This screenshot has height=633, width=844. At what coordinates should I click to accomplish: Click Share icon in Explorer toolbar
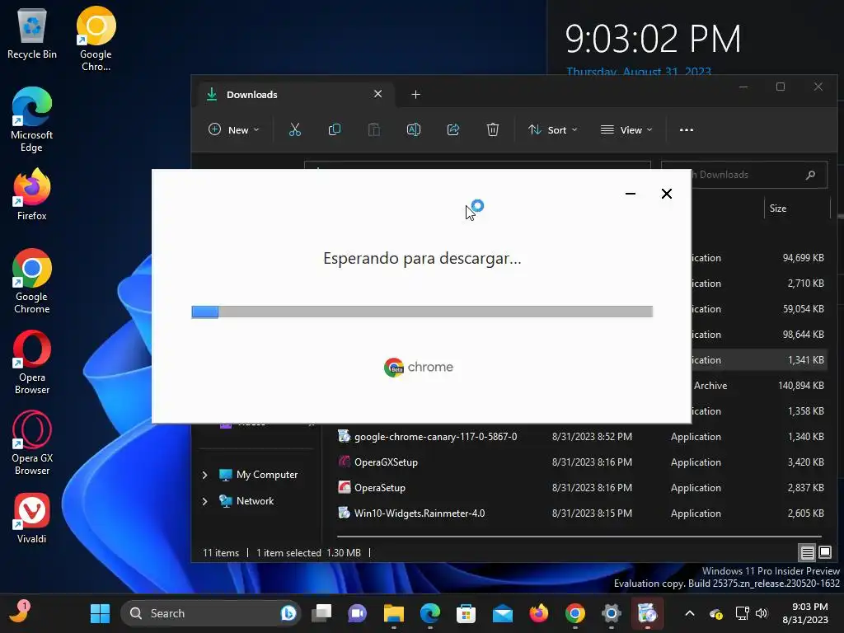(x=453, y=129)
